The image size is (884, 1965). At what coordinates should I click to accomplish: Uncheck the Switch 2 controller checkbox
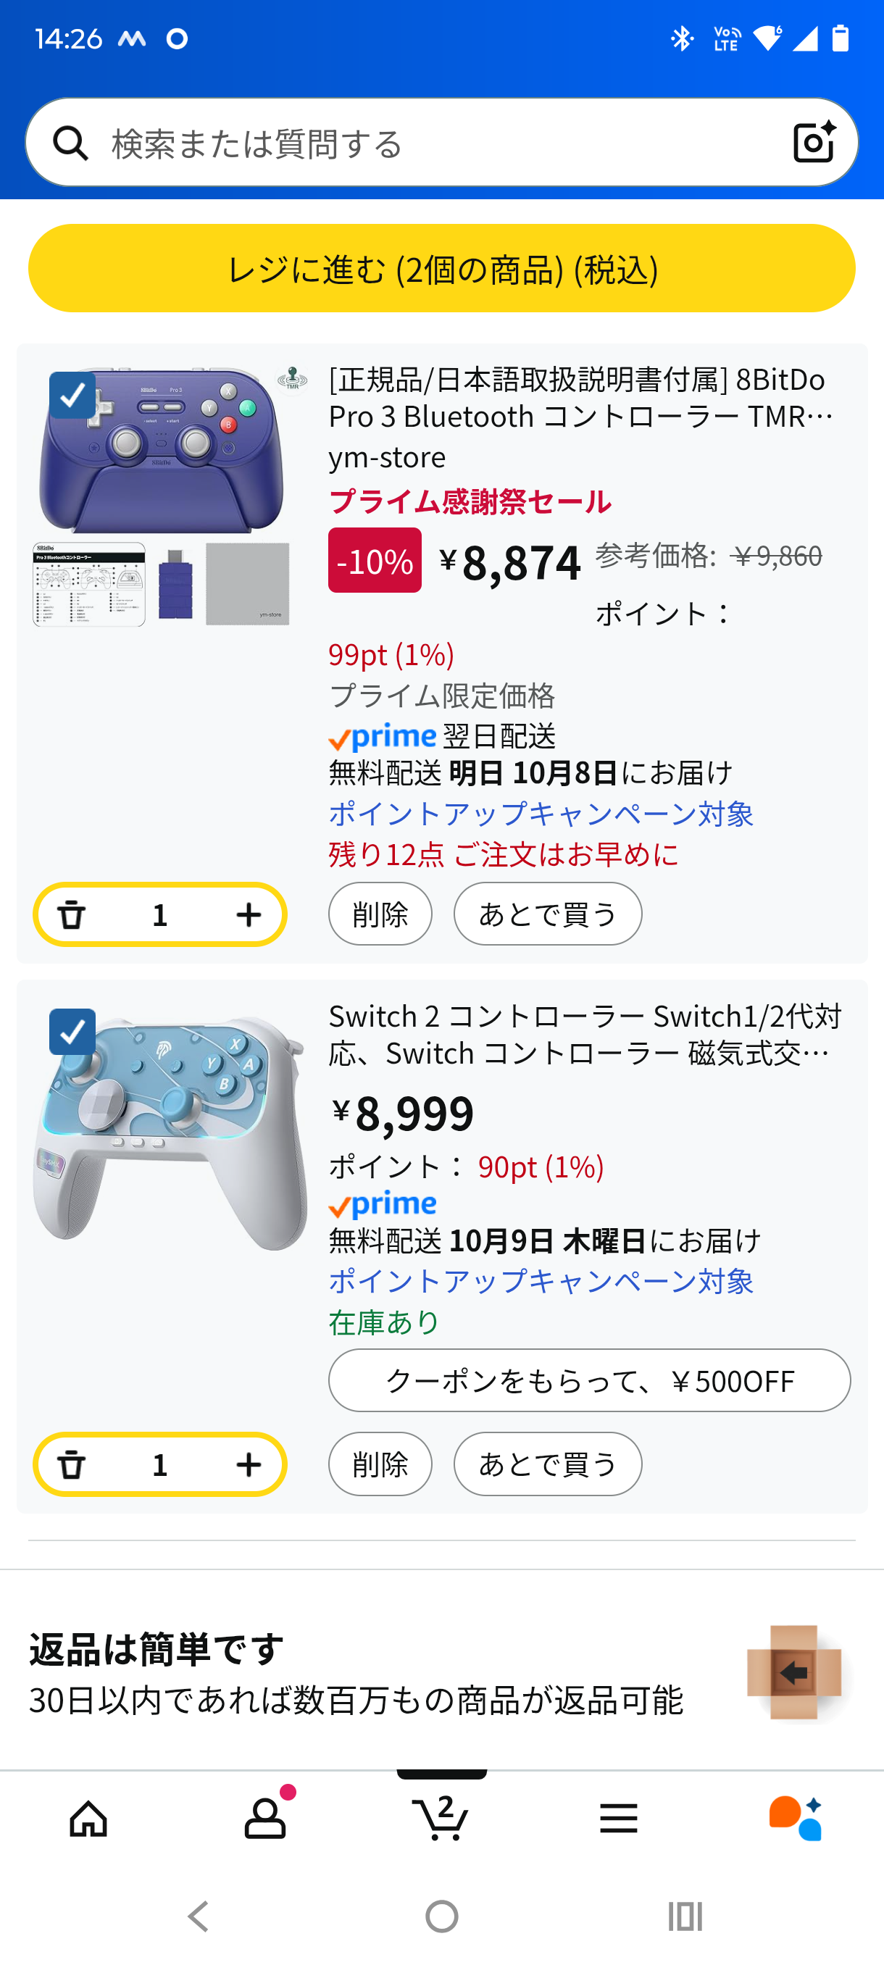72,1031
